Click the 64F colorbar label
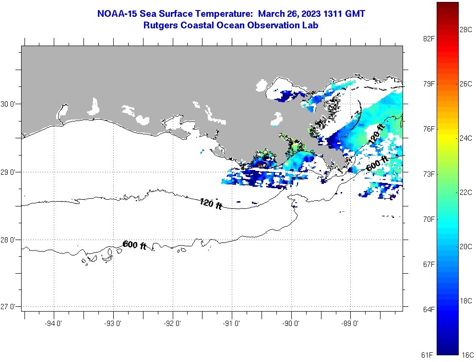The height and width of the screenshot is (362, 476). (x=428, y=310)
